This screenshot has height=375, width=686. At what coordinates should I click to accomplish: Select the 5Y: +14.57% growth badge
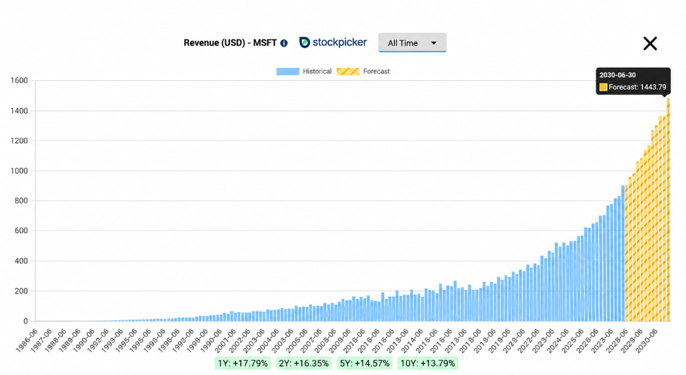[x=364, y=363]
